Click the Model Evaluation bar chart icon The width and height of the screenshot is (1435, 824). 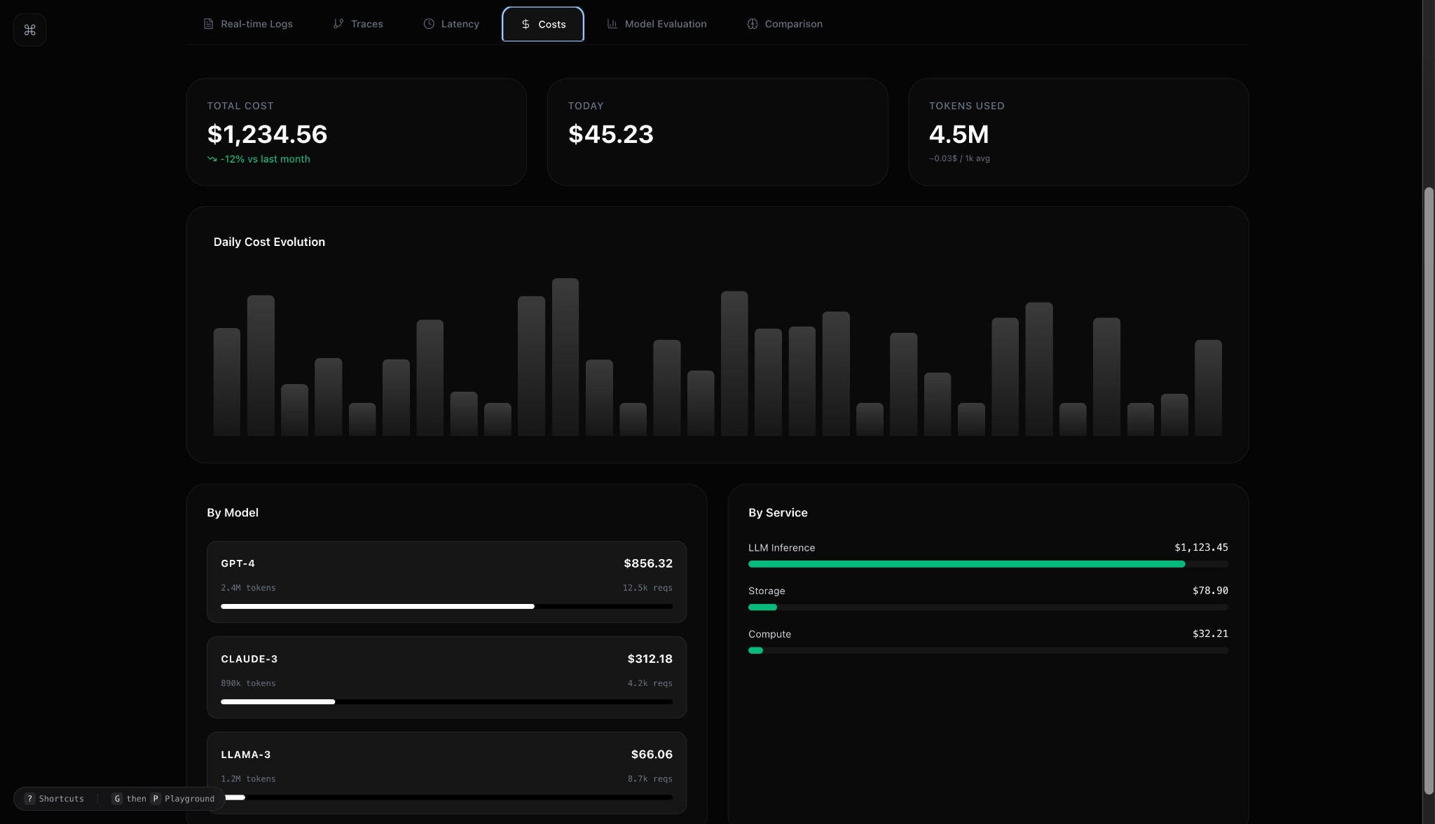pyautogui.click(x=612, y=24)
